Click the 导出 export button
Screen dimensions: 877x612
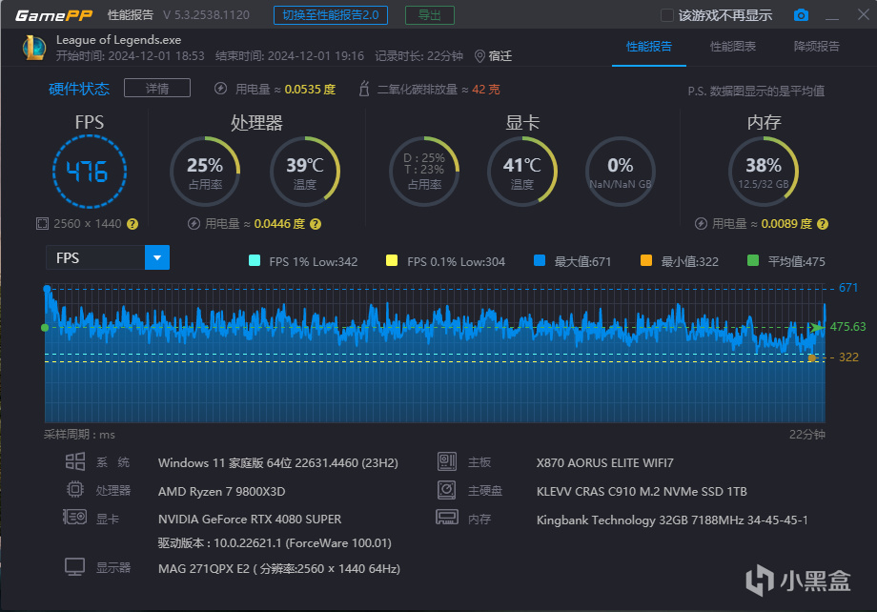coord(430,15)
